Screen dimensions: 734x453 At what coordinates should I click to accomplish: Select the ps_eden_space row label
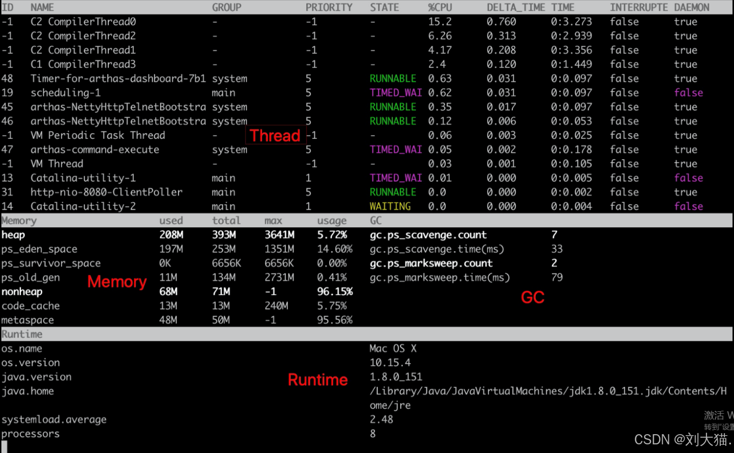click(39, 249)
